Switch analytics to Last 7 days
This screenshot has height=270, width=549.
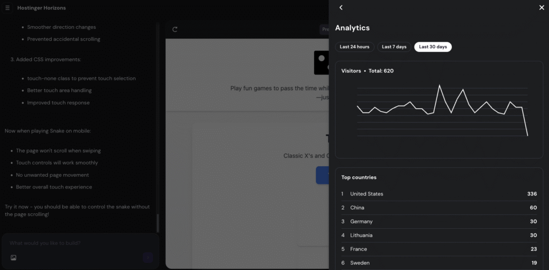pyautogui.click(x=394, y=47)
